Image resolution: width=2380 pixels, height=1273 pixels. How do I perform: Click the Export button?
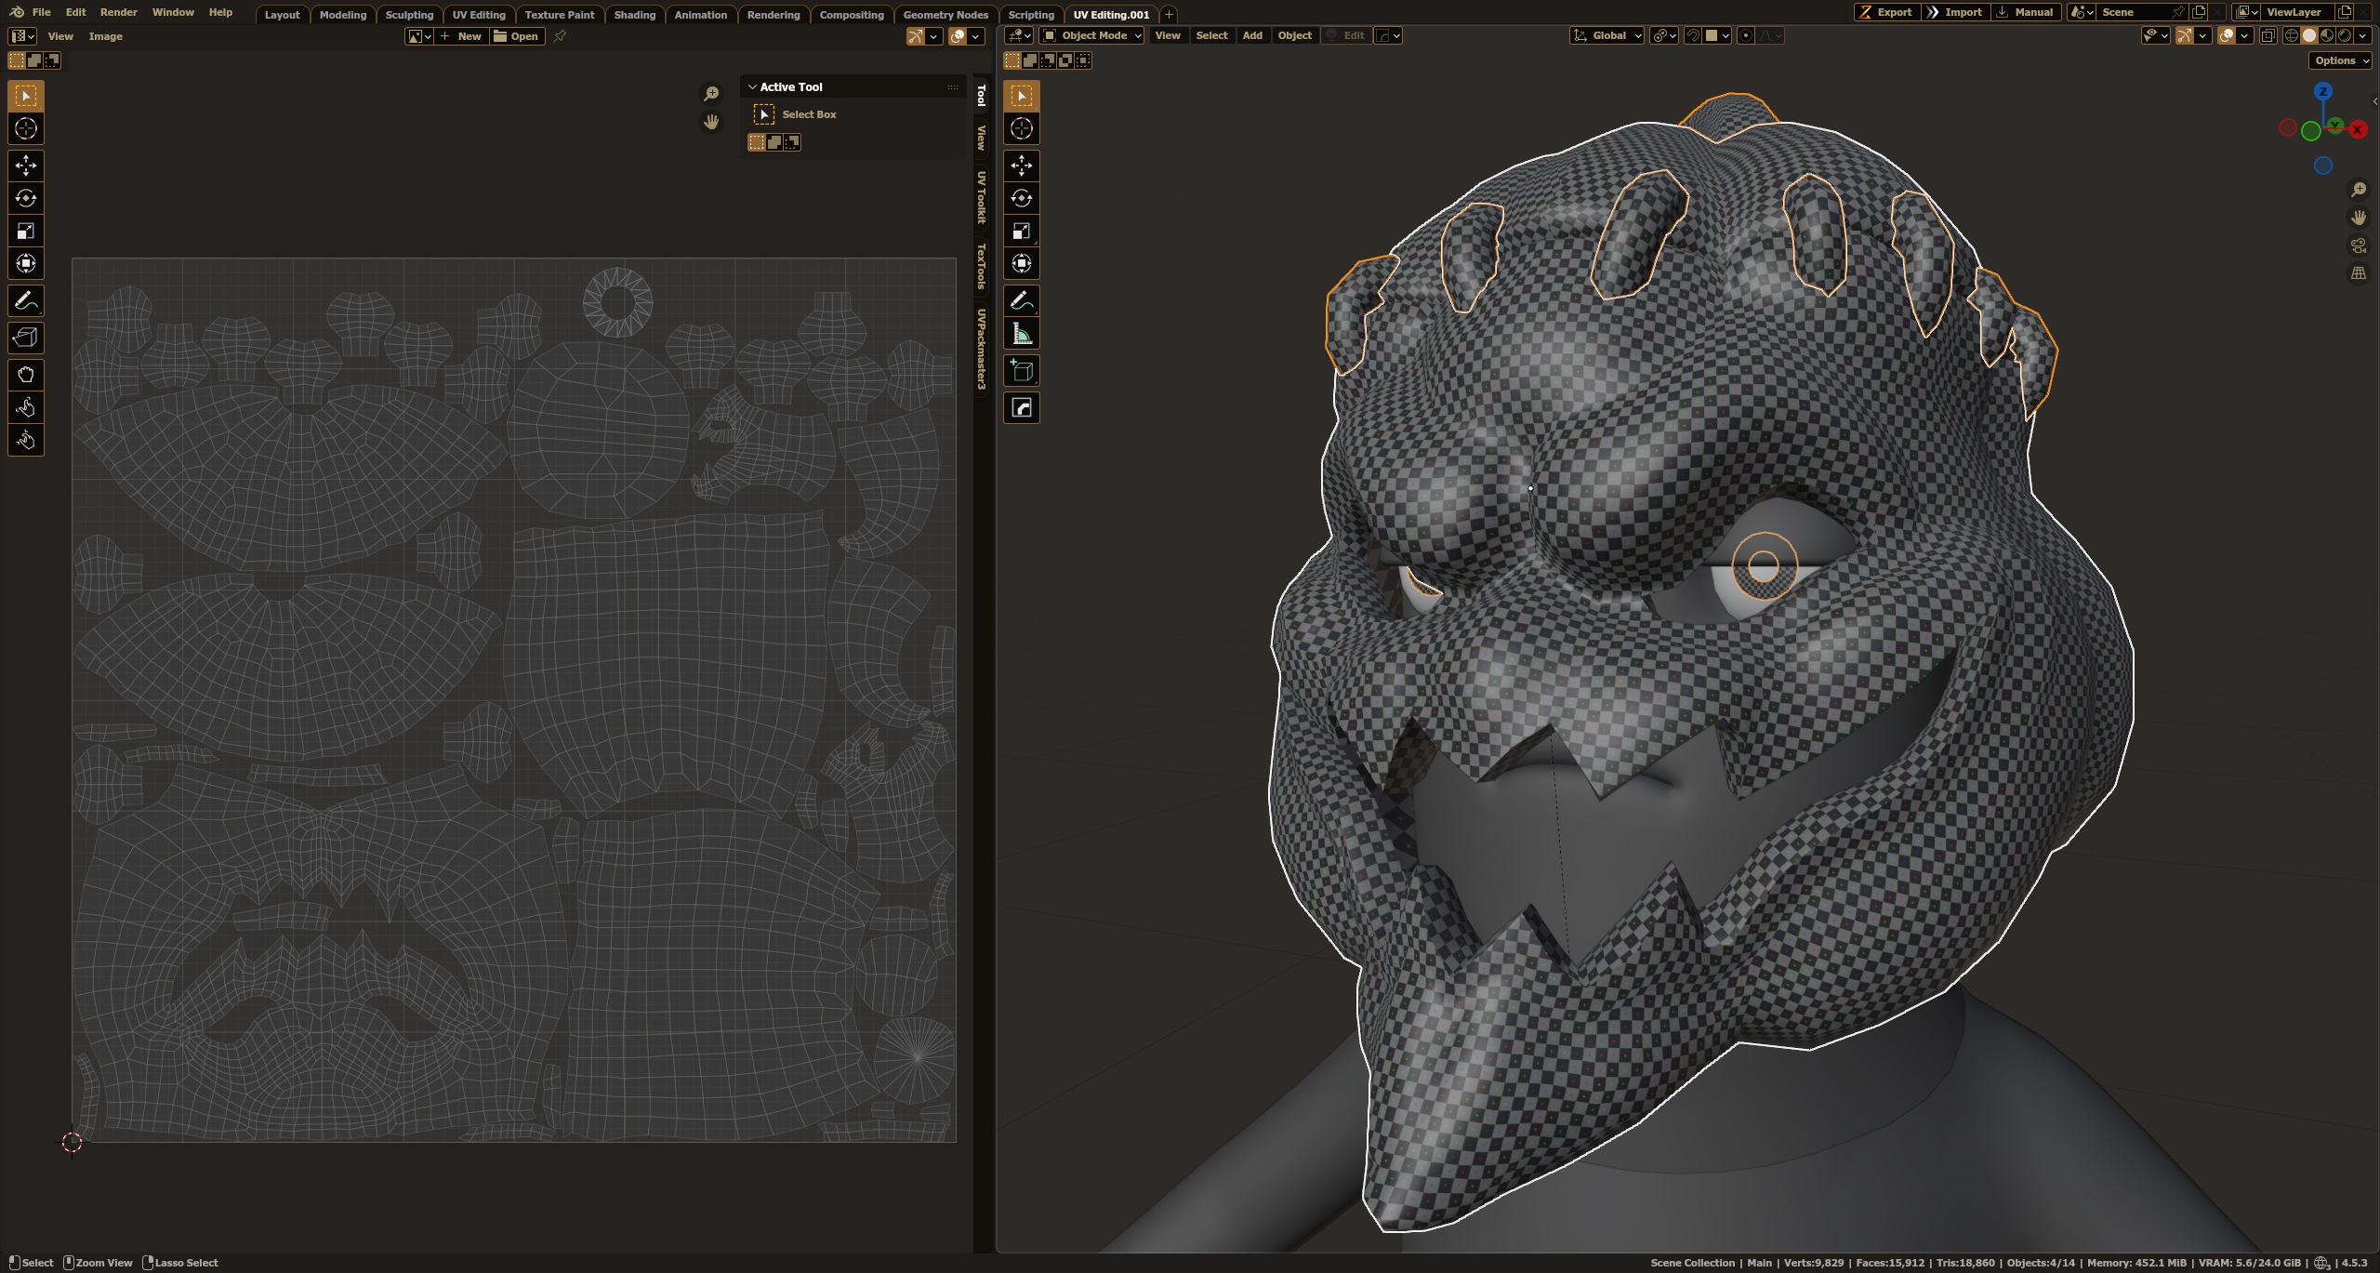coord(1885,12)
